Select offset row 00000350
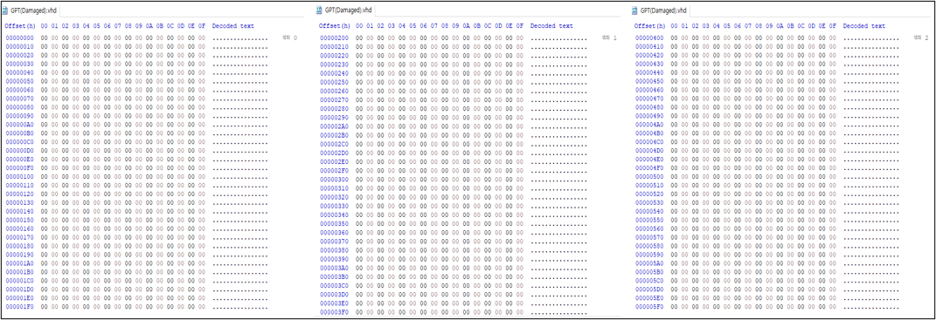The width and height of the screenshot is (936, 320). [334, 223]
